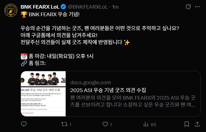Click the calendar emoji beside 폼 마감
206x132 pixels.
24,56
